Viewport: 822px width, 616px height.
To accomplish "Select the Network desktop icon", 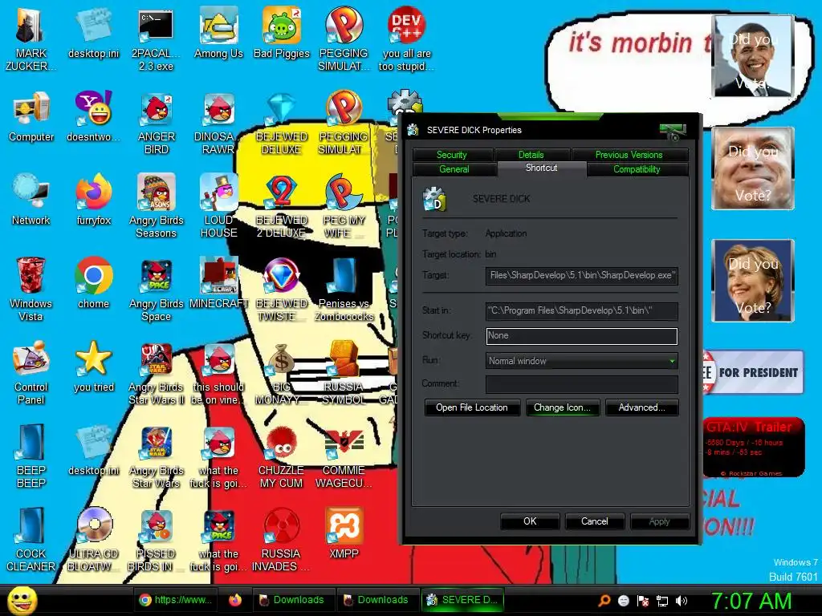I will pyautogui.click(x=31, y=200).
